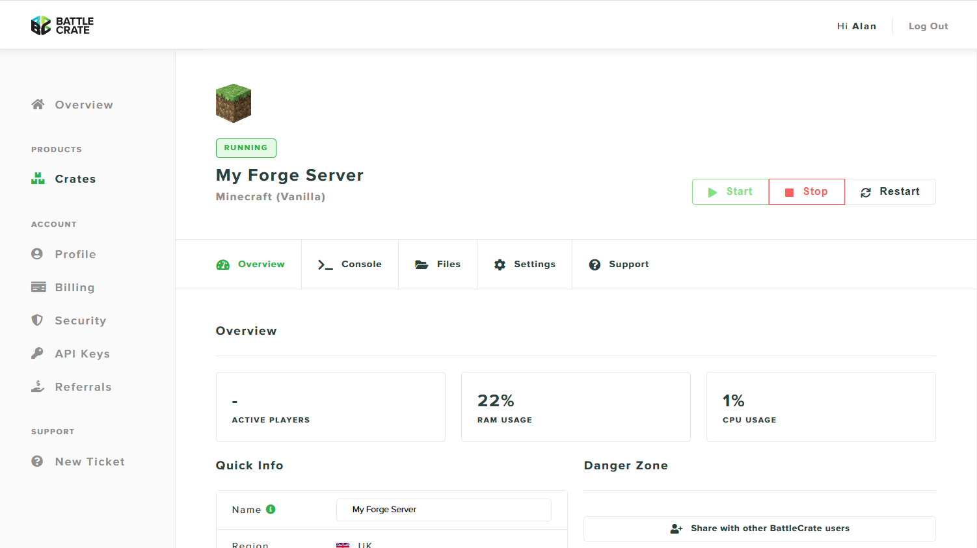Image resolution: width=977 pixels, height=548 pixels.
Task: Restart the server
Action: tap(890, 192)
